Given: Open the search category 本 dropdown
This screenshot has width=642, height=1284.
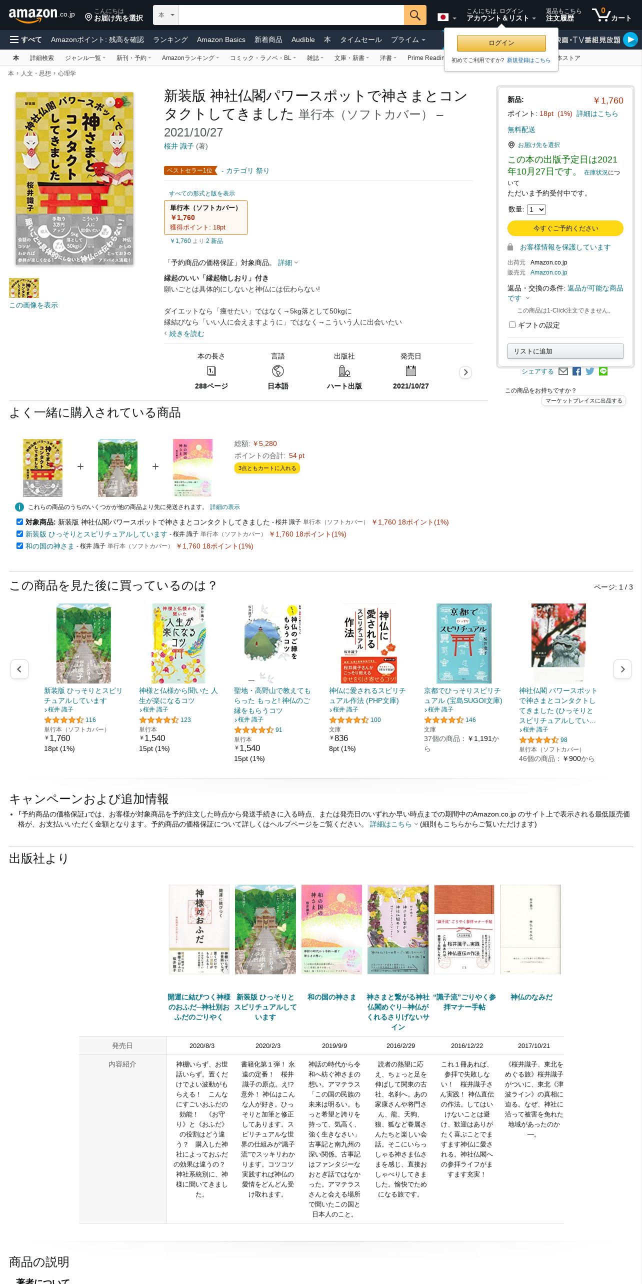Looking at the screenshot, I should pyautogui.click(x=166, y=15).
